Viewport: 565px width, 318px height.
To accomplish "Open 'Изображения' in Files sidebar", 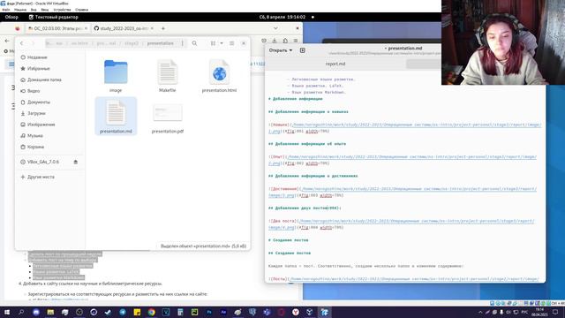I will (x=41, y=125).
